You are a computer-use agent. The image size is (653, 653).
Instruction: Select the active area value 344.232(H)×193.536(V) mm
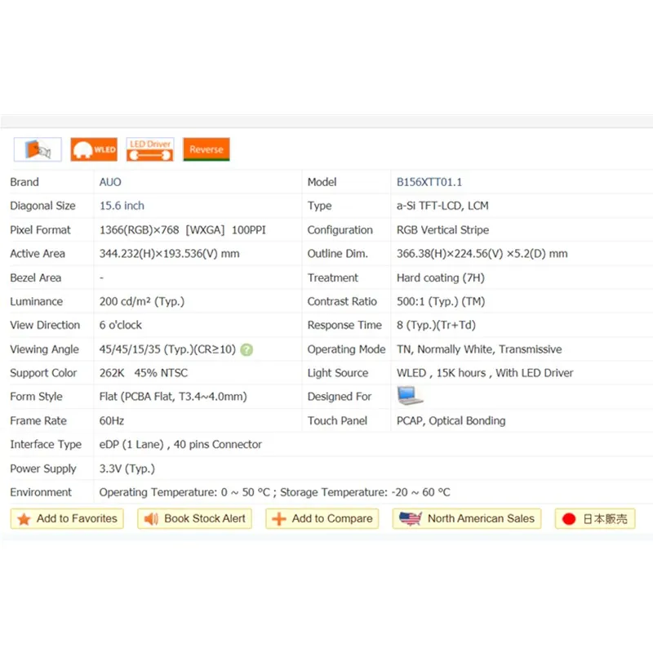(x=169, y=254)
